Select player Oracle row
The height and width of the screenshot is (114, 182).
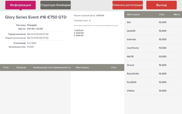[153, 65]
